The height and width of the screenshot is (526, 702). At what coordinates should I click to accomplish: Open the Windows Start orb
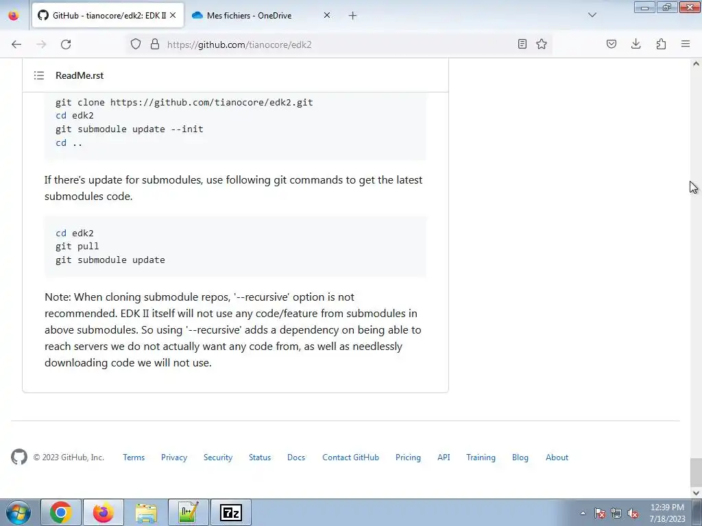point(19,512)
